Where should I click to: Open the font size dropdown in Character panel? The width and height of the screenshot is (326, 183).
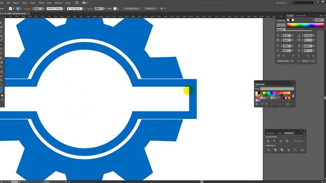pyautogui.click(x=292, y=36)
